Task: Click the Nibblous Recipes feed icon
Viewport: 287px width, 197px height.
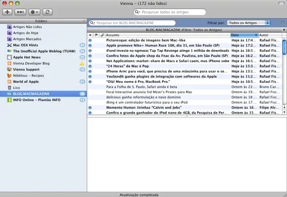Action: (9, 76)
